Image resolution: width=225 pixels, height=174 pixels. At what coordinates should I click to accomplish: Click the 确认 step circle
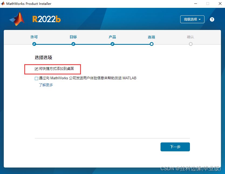pos(191,44)
